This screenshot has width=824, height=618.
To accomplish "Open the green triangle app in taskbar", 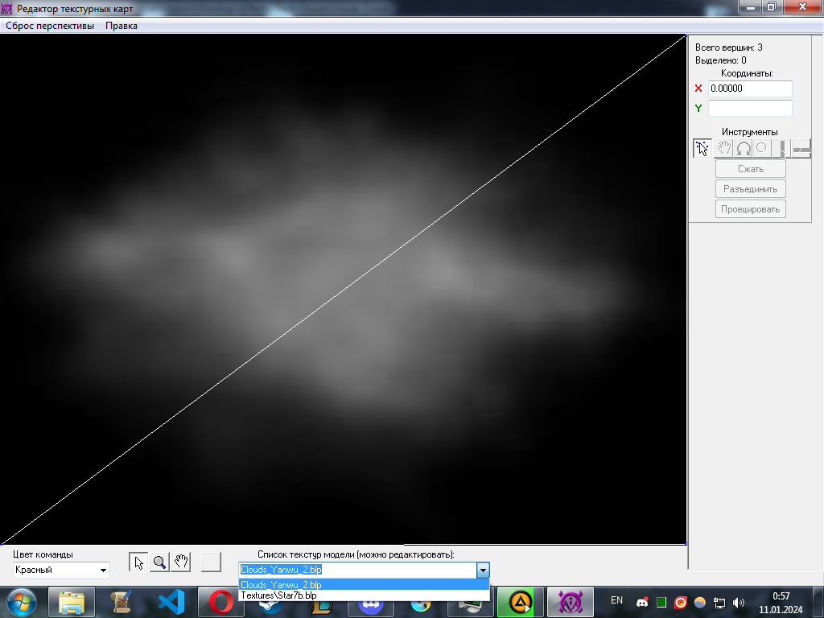I will [520, 602].
